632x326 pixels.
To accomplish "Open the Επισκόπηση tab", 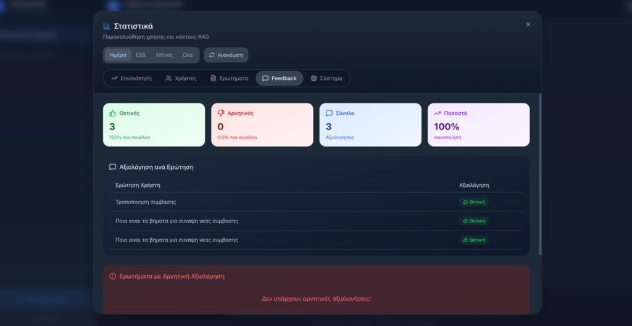I will click(131, 78).
